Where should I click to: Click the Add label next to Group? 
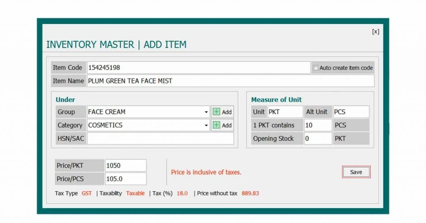pyautogui.click(x=227, y=112)
